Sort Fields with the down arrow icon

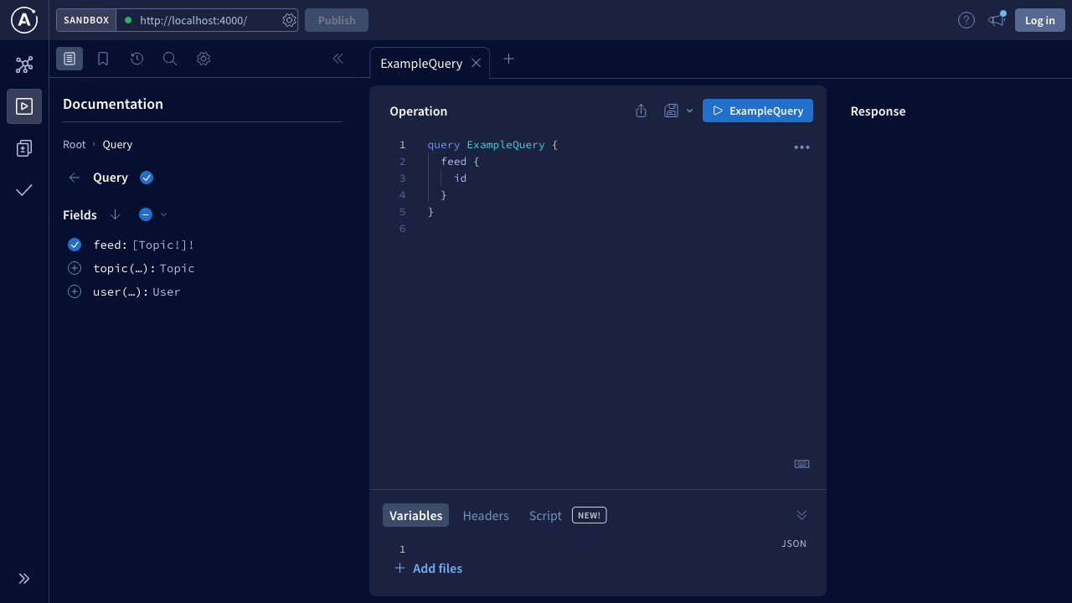tap(116, 214)
